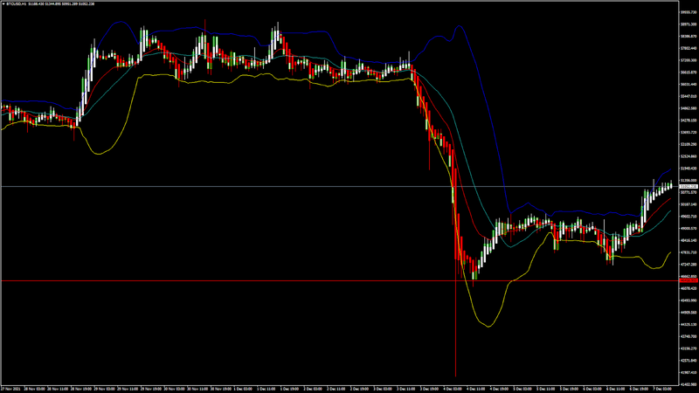The height and width of the screenshot is (393, 699).
Task: Click the top price label 59555.730
Action: tap(689, 12)
